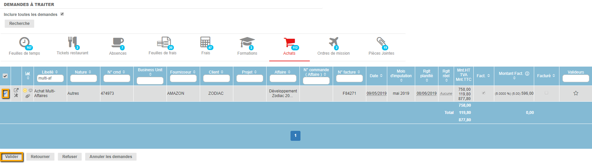
Task: Click the Annuler les demandes button
Action: point(111,157)
